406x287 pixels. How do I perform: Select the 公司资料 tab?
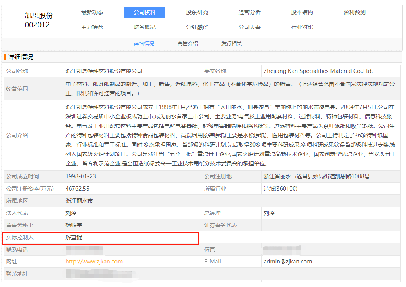point(144,12)
